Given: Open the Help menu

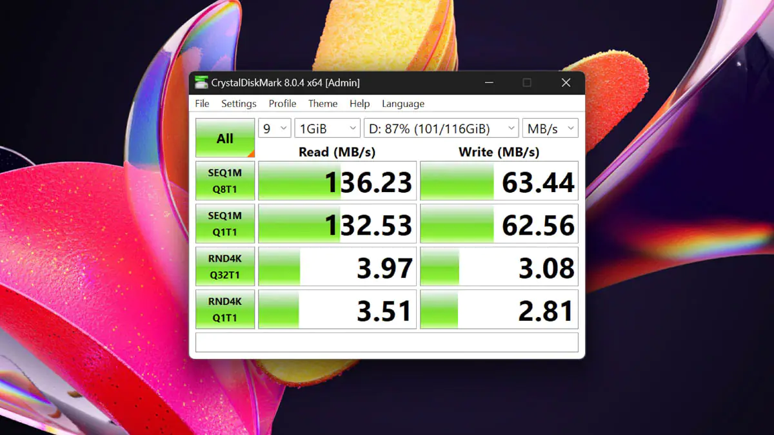Looking at the screenshot, I should point(359,104).
